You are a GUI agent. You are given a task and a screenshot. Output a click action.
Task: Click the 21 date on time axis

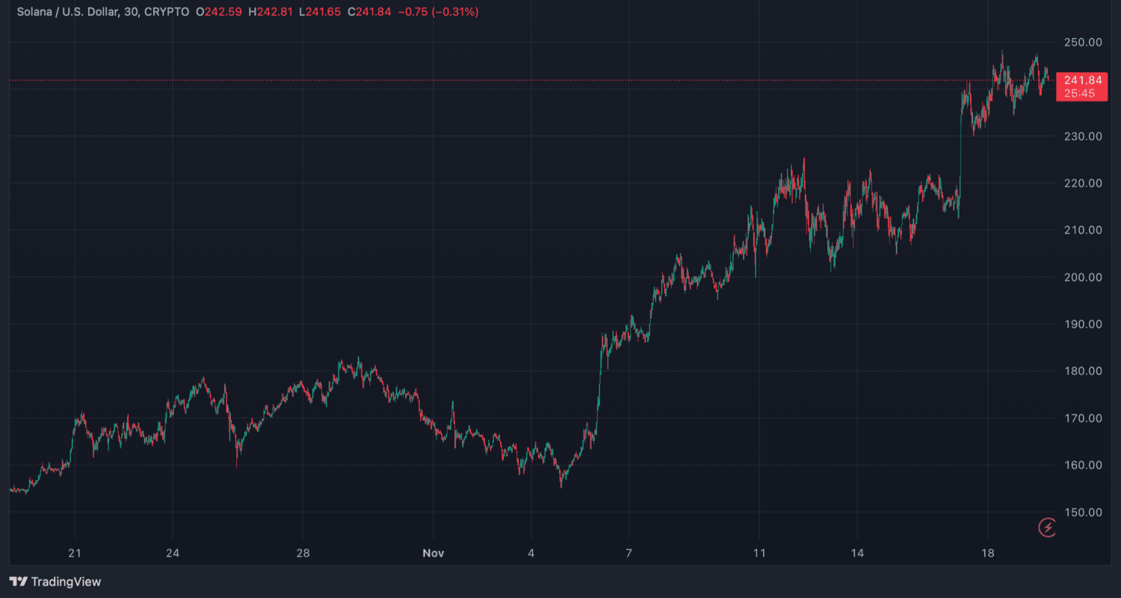[x=74, y=553]
